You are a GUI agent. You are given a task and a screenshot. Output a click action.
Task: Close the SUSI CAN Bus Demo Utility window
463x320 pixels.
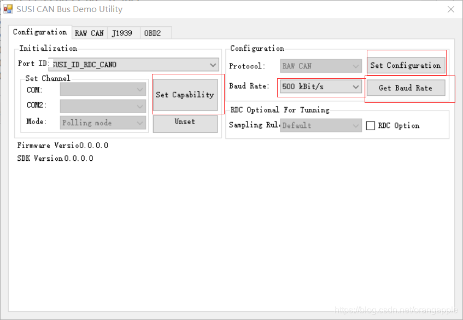(450, 9)
